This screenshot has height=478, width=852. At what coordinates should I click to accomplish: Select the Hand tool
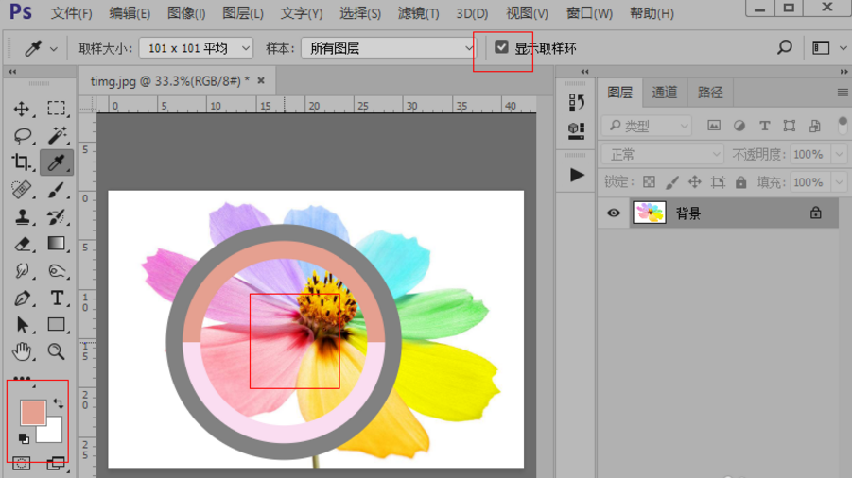pos(22,351)
